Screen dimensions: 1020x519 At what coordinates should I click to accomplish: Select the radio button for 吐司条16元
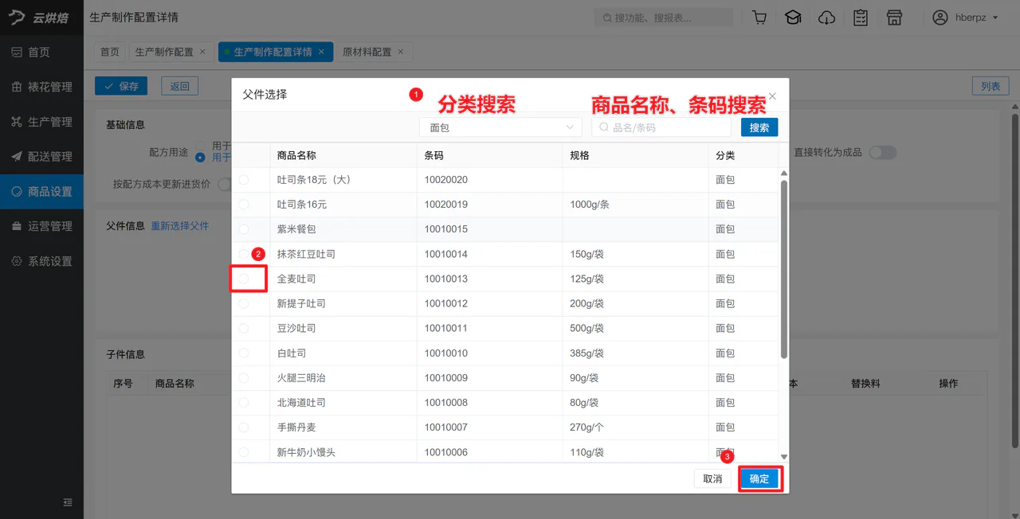pos(244,205)
